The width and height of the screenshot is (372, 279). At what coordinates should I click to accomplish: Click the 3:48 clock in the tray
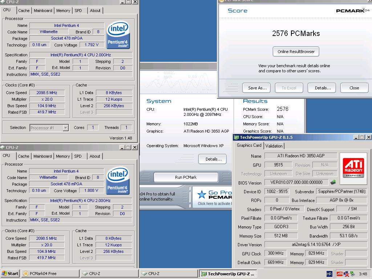[x=363, y=274]
